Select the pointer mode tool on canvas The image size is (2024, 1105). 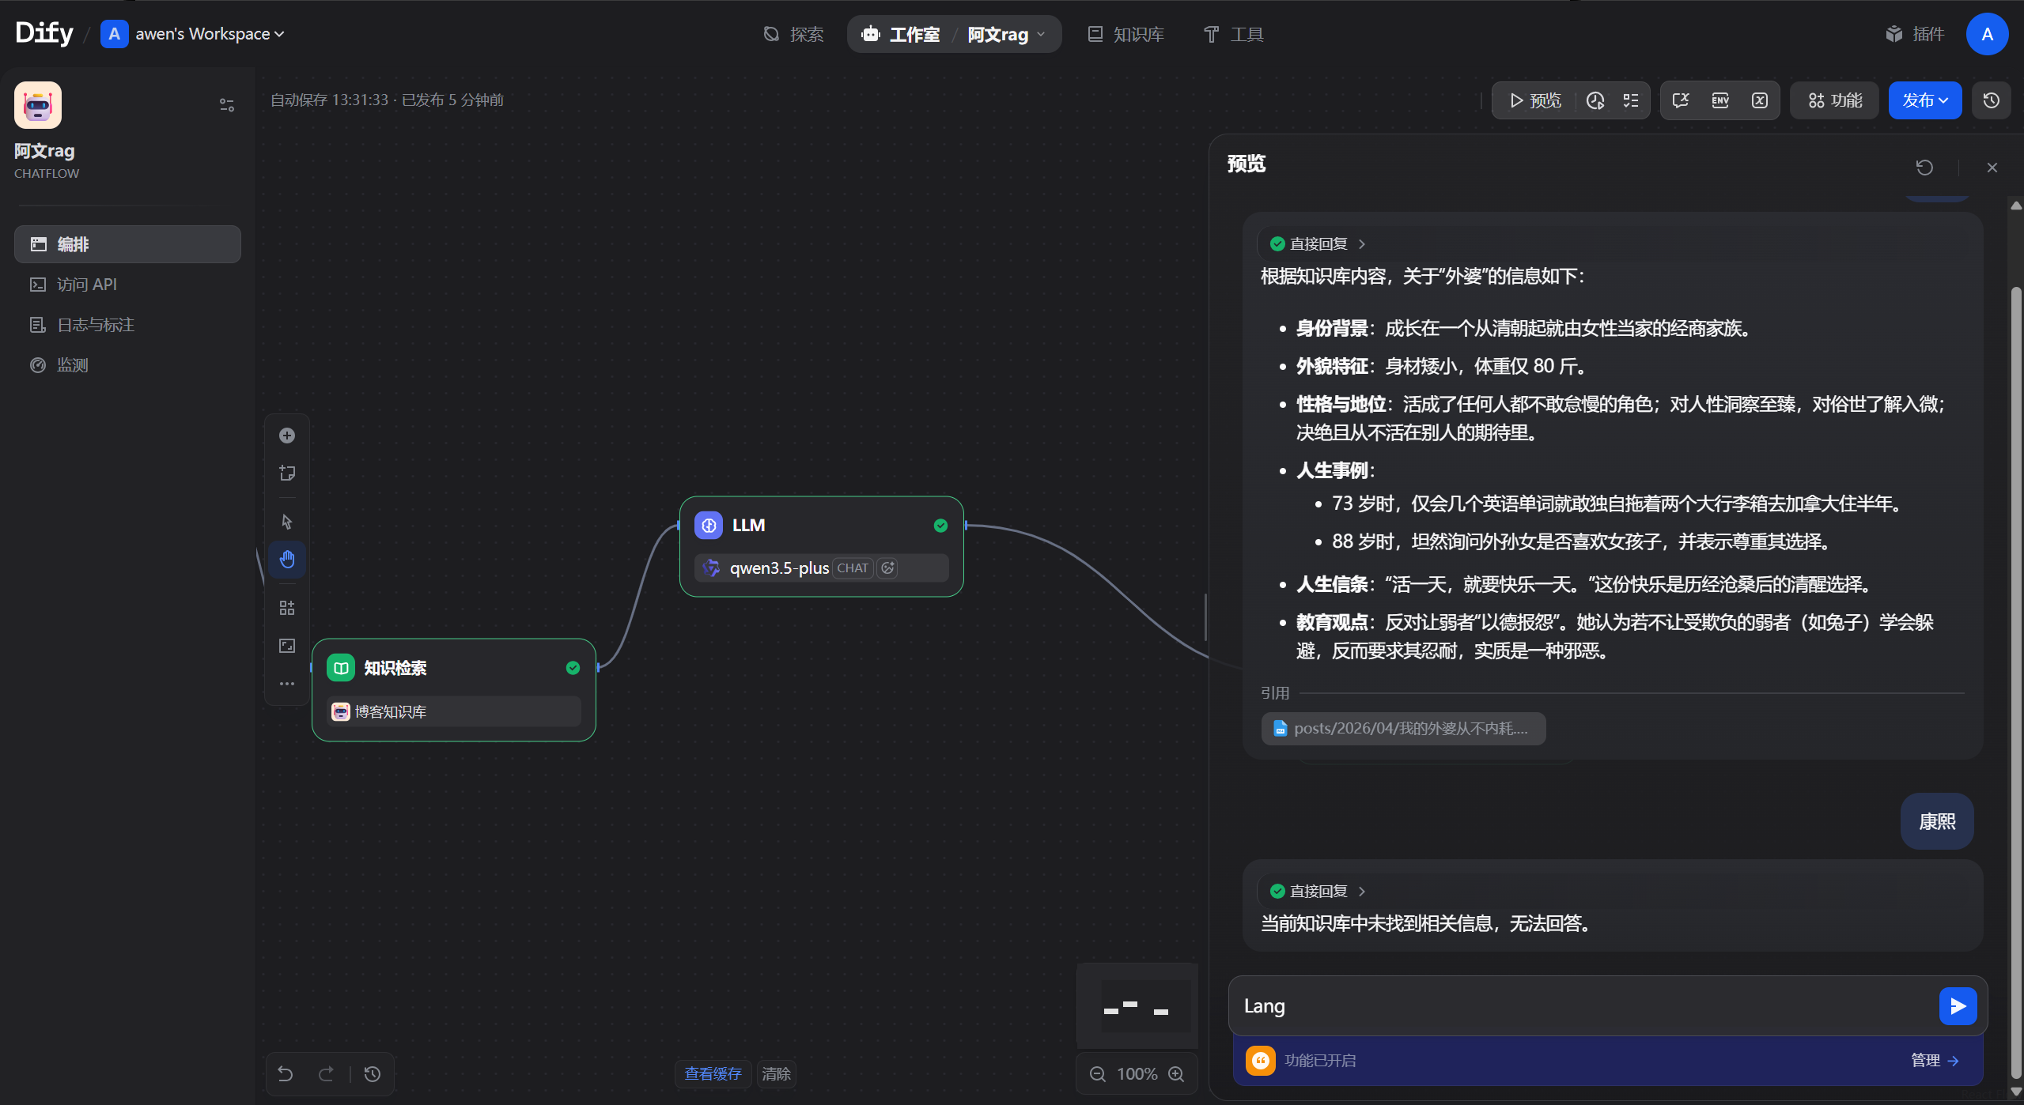(287, 521)
